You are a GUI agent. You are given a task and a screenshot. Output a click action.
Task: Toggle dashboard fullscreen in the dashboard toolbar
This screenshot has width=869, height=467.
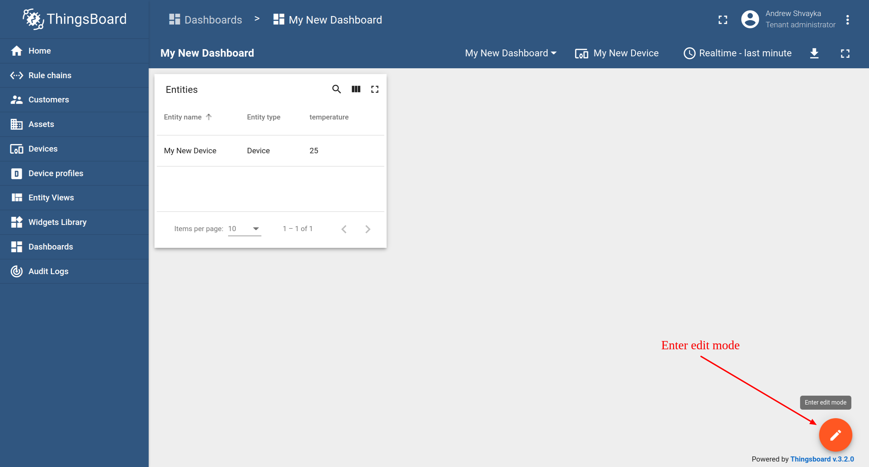pos(845,53)
